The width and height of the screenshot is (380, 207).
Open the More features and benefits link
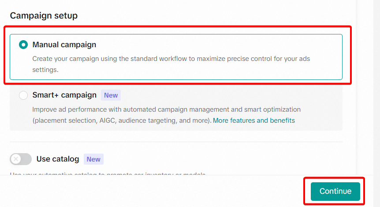[x=254, y=120]
